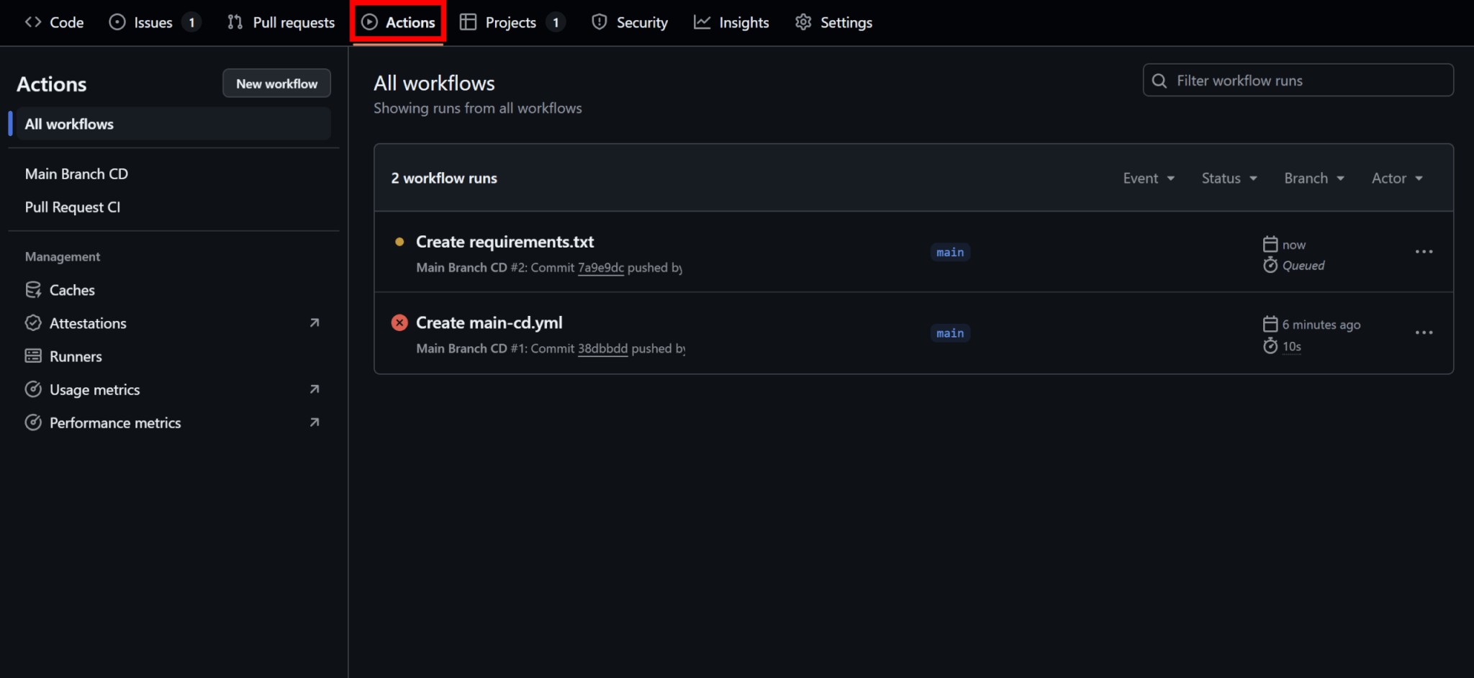Click stopwatch icon beside 10s

point(1270,345)
